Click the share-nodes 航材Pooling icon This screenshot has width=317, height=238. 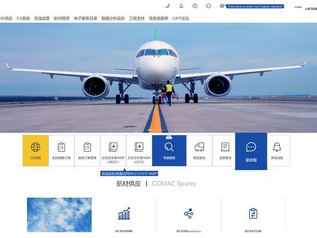pyautogui.click(x=188, y=214)
